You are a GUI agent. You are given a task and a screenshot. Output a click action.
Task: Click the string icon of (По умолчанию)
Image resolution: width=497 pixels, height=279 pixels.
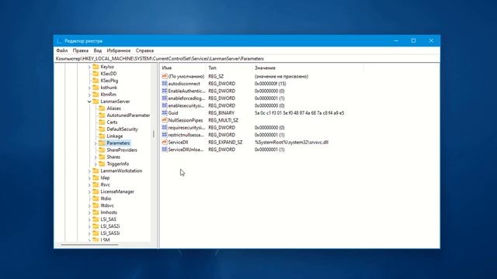[164, 76]
